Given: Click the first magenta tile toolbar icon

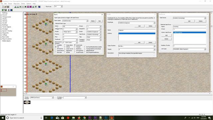Looking at the screenshot, I should (x=28, y=7).
